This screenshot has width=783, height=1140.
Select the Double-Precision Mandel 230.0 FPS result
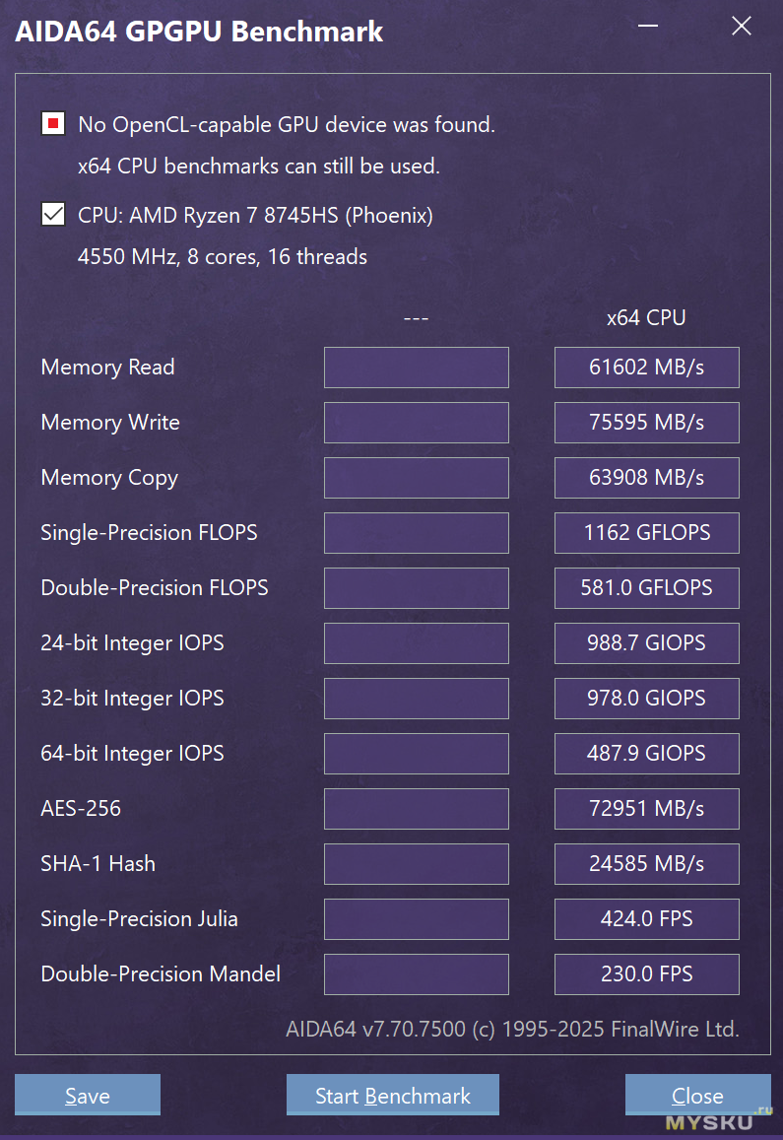(x=647, y=974)
